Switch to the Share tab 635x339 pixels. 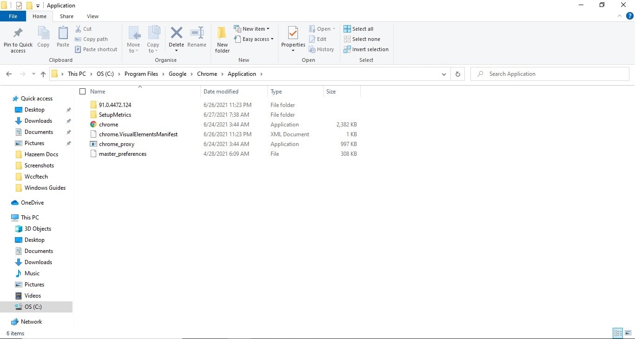(x=66, y=16)
